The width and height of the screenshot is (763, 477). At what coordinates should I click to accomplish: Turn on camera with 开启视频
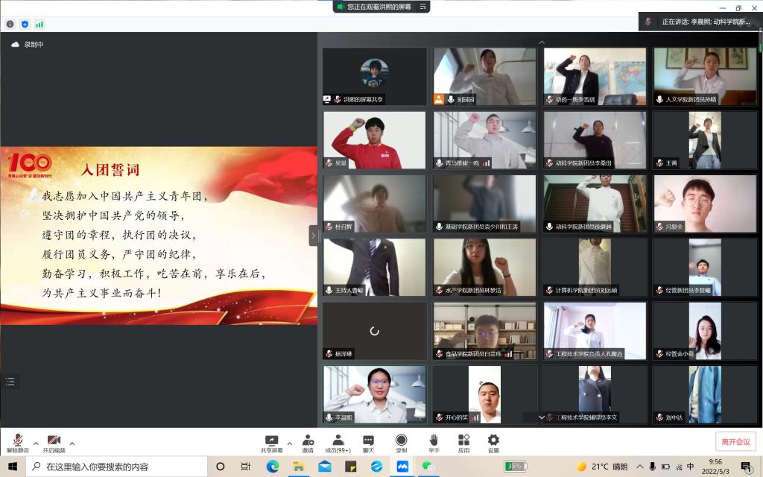pyautogui.click(x=54, y=443)
